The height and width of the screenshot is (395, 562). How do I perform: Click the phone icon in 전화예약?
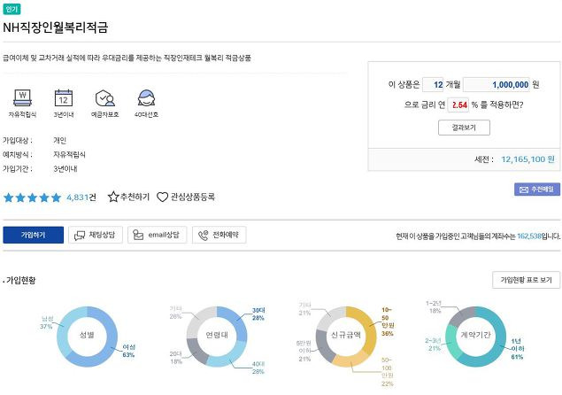click(x=204, y=235)
